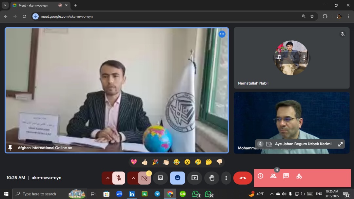
Task: Expand Aye Jahan Begum Uzbek Karimi tile
Action: point(340,144)
